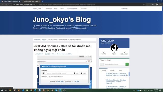Click the padlock site info icon

14,5
